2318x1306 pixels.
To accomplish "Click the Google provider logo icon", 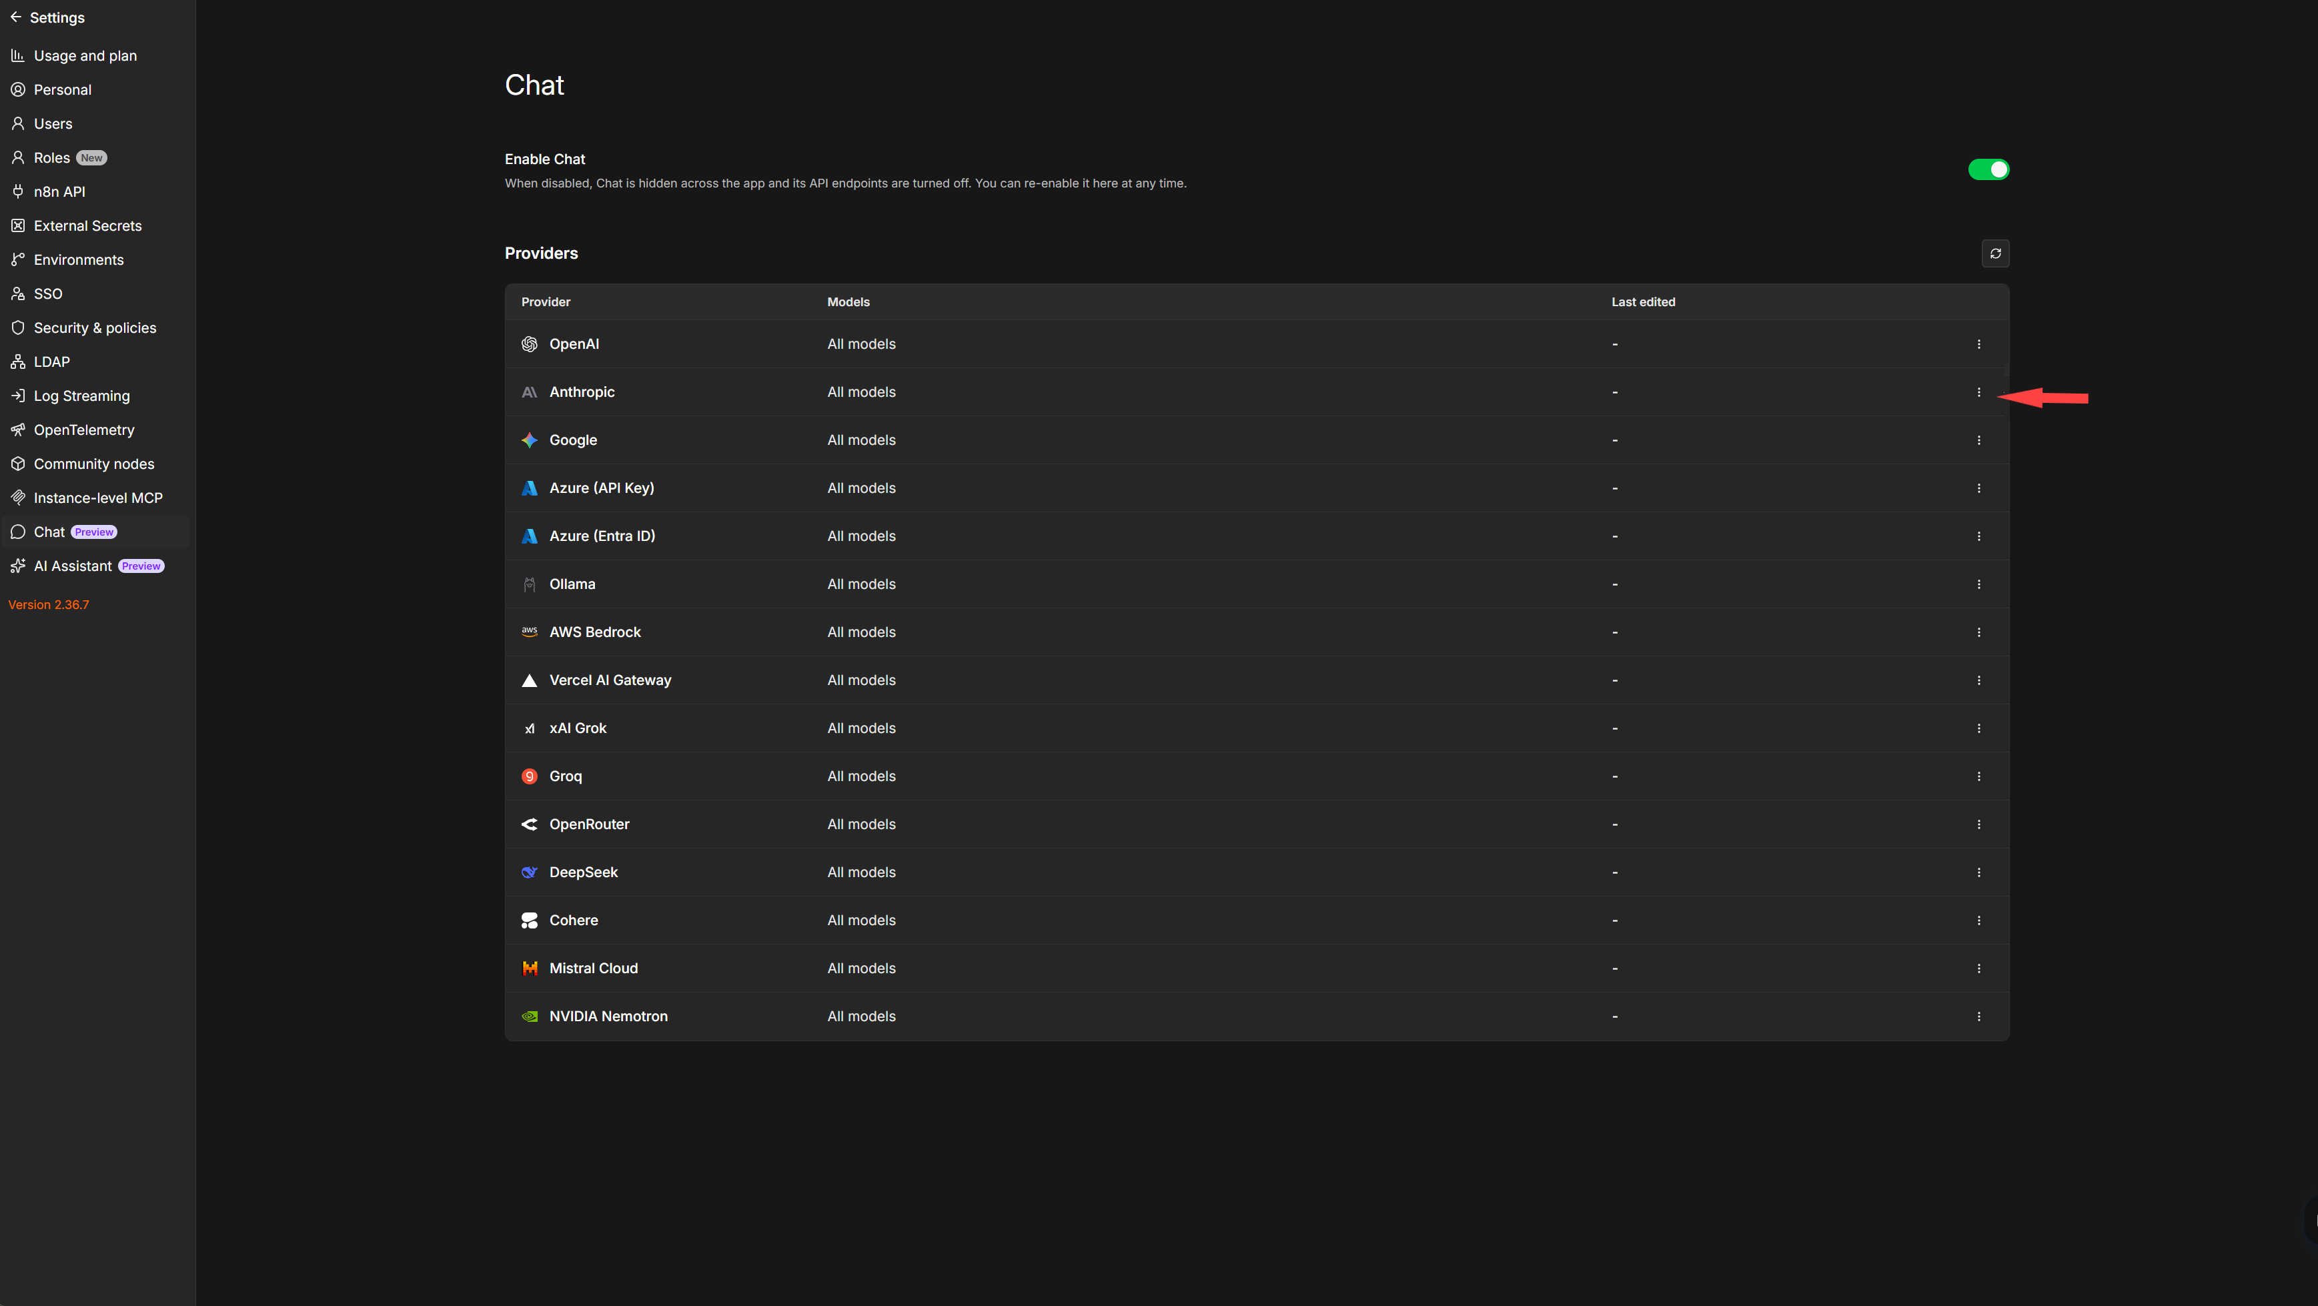I will pyautogui.click(x=529, y=440).
